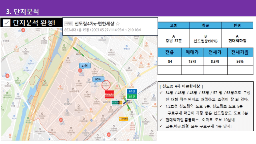Click the 전세가율 column header

[x=240, y=52]
